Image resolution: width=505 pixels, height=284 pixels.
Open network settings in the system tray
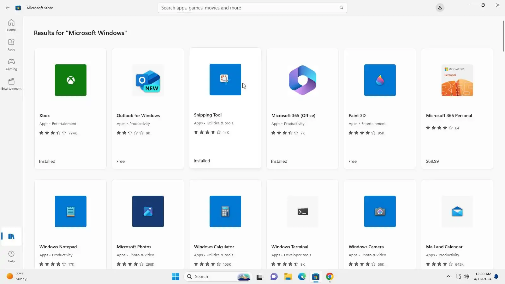(x=459, y=277)
